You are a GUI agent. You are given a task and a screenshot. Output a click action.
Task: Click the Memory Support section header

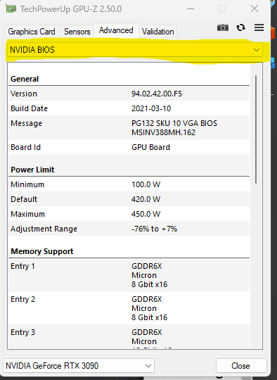pos(42,251)
